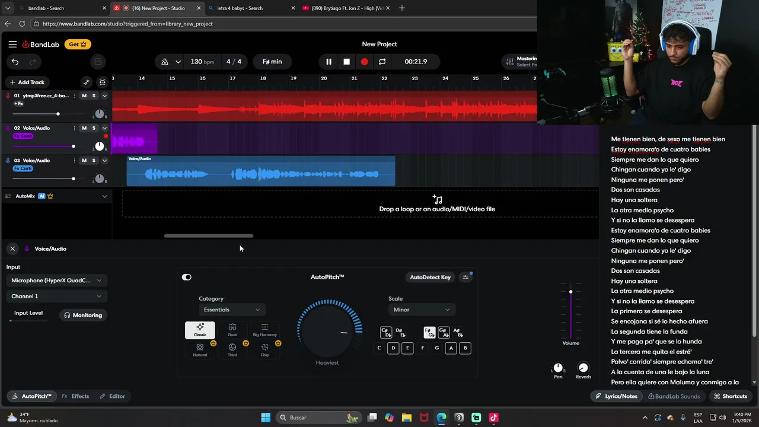This screenshot has width=759, height=427.
Task: Click the Add Track button
Action: pyautogui.click(x=27, y=82)
